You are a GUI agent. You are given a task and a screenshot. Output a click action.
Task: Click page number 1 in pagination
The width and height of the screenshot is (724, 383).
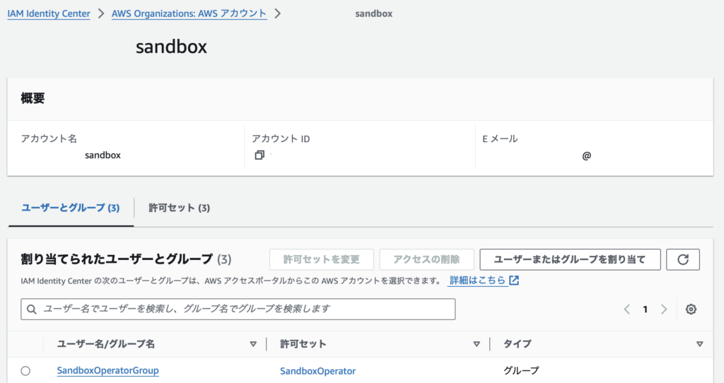645,310
